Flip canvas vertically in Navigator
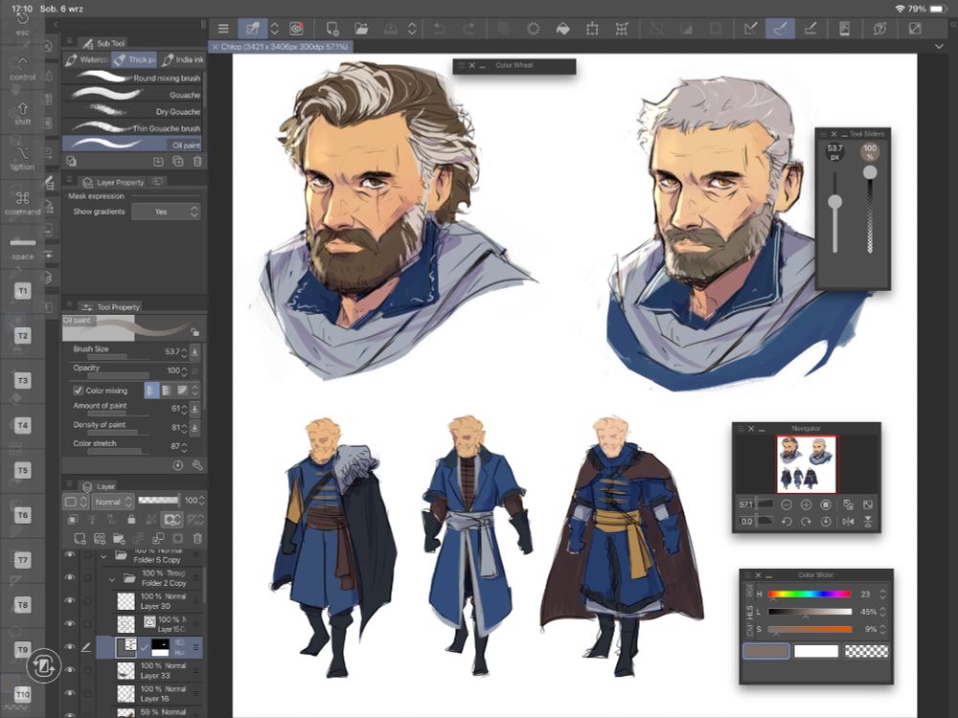958x718 pixels. (x=868, y=522)
